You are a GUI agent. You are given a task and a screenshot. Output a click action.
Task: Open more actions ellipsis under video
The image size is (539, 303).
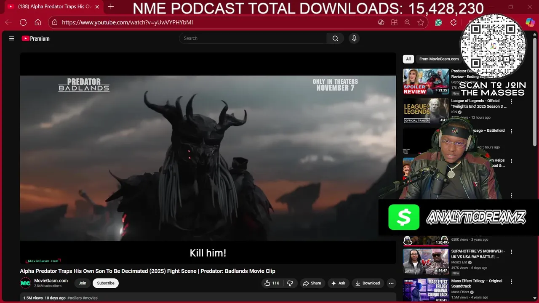coord(391,283)
